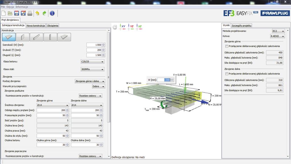The image size is (291, 164).
Task: Click the top Ilość prętów value 5
Action: [53, 120]
